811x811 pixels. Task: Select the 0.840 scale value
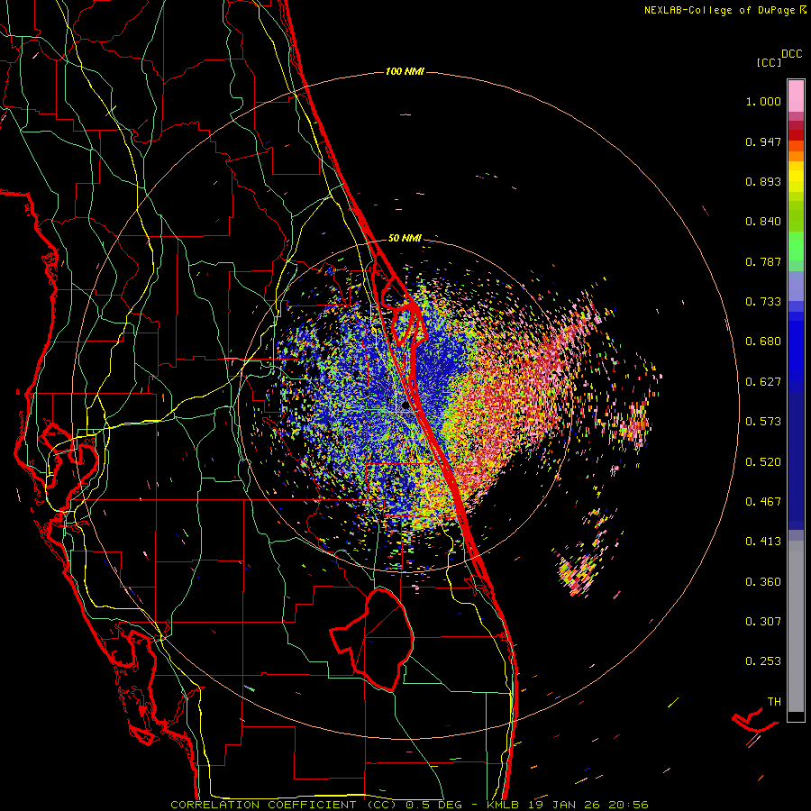(763, 222)
